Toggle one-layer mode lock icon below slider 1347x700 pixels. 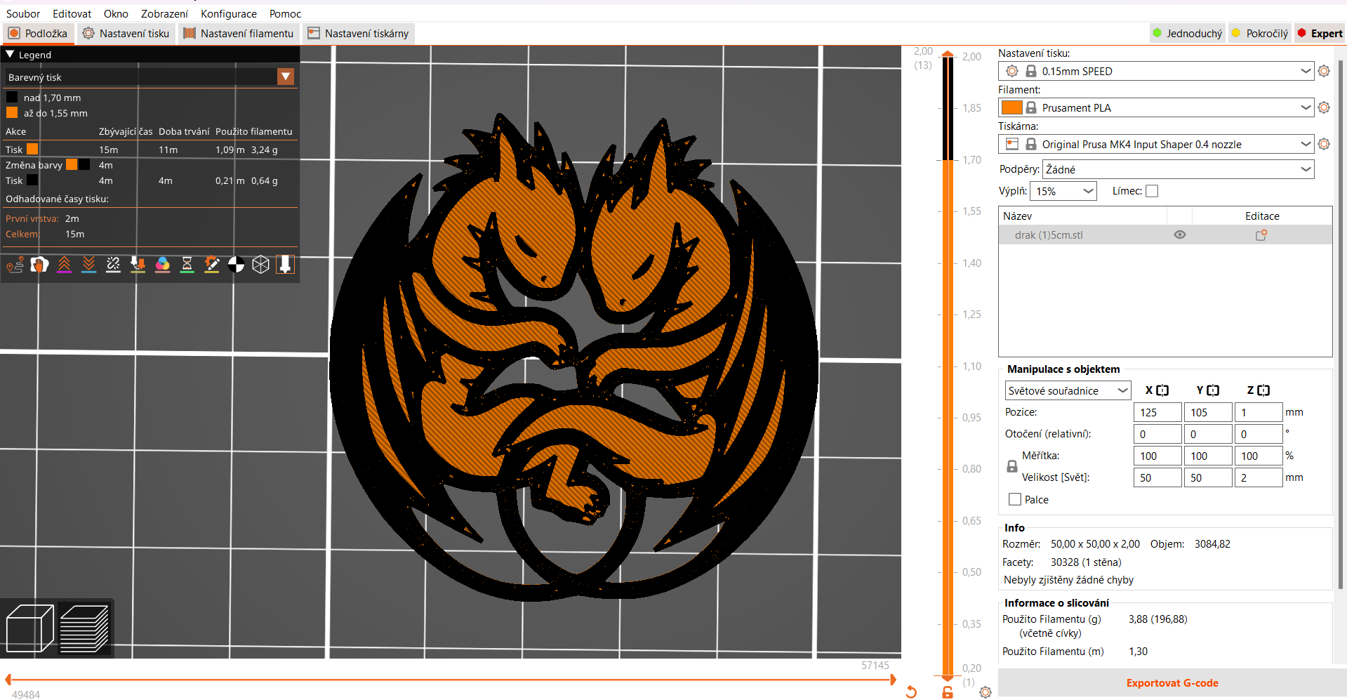click(948, 692)
